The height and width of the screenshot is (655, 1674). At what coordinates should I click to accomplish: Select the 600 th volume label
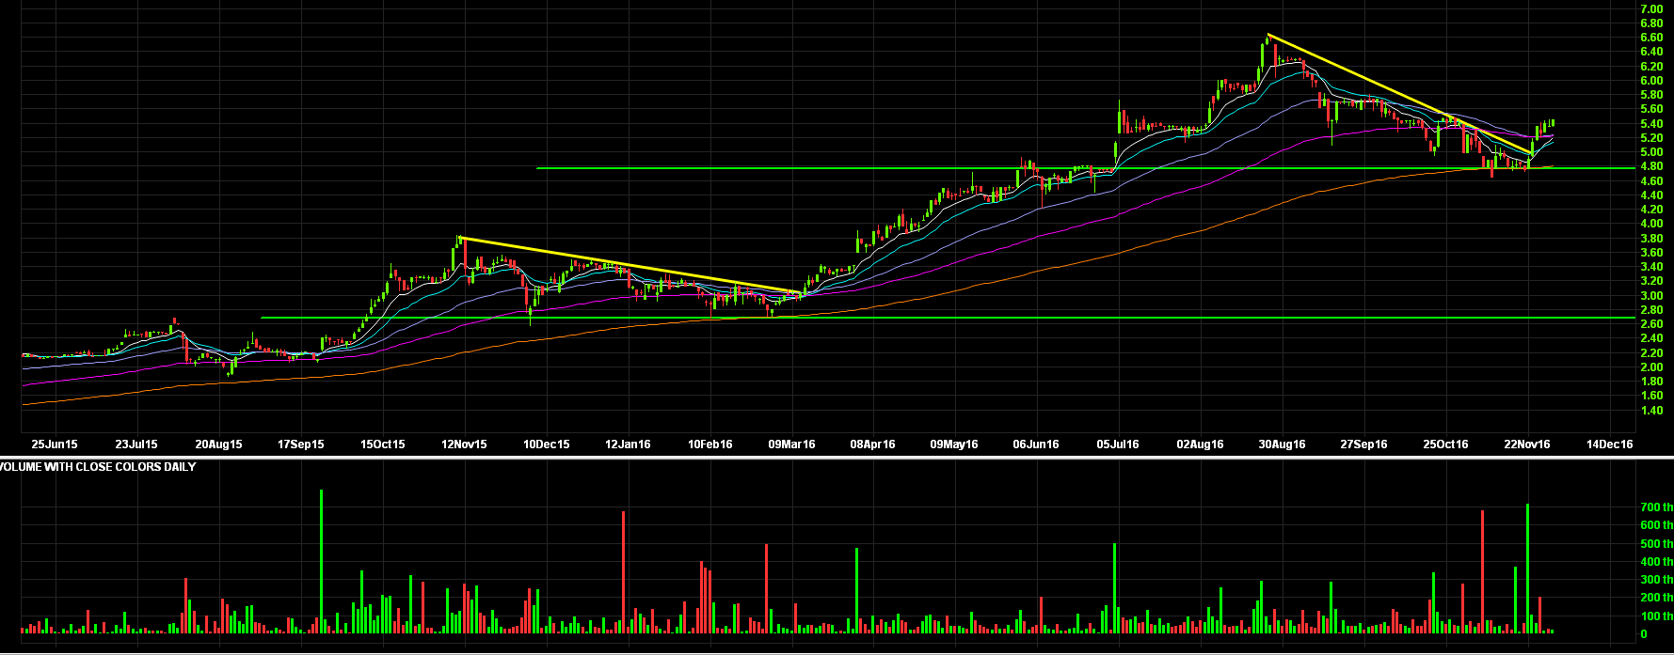[1657, 525]
